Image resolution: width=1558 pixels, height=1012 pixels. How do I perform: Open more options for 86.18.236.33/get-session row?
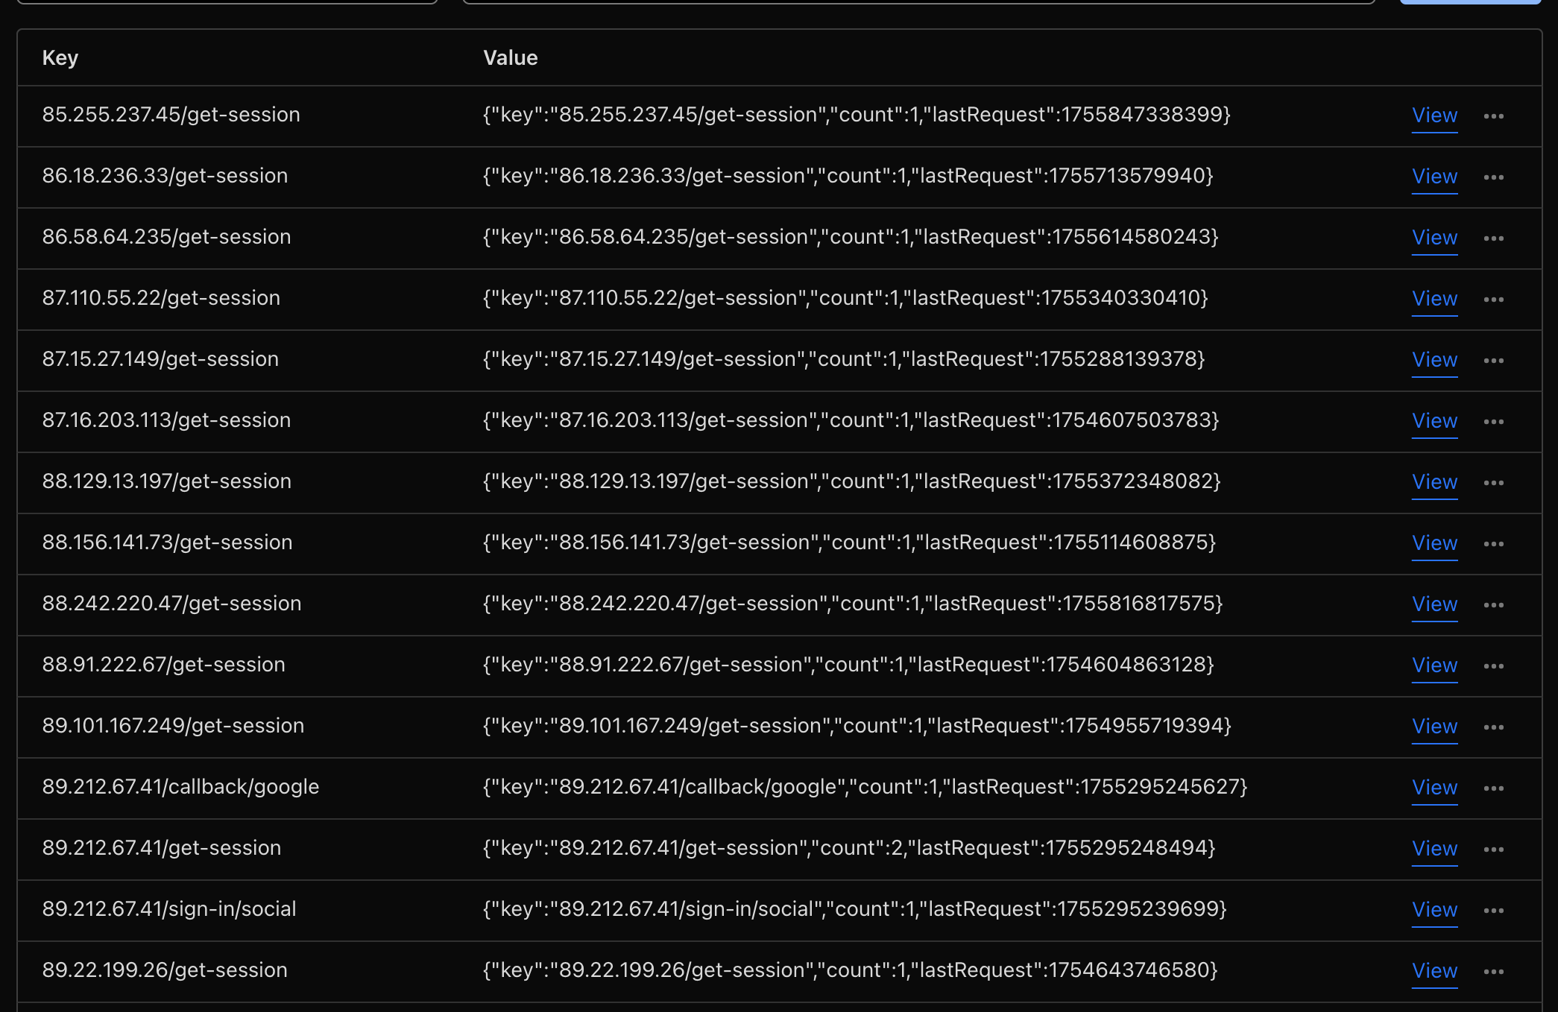(x=1493, y=177)
